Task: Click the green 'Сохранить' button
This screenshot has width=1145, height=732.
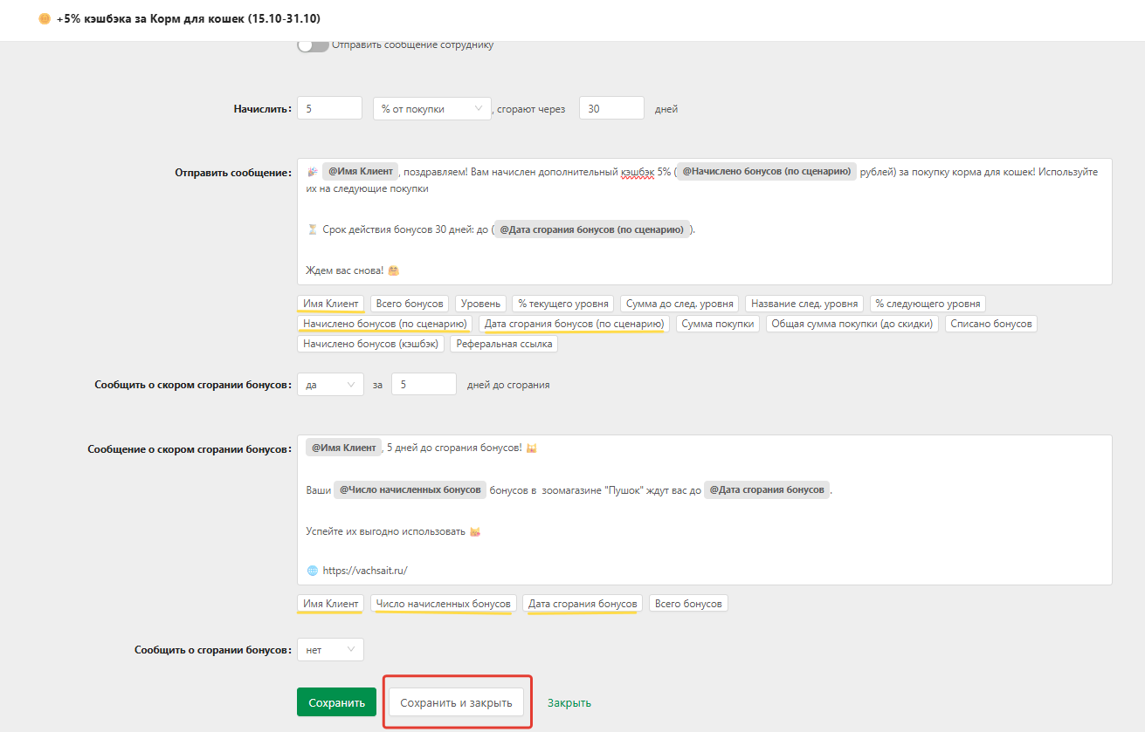Action: (336, 702)
